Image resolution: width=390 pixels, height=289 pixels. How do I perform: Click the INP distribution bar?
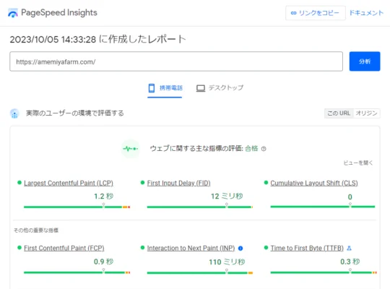(200, 273)
